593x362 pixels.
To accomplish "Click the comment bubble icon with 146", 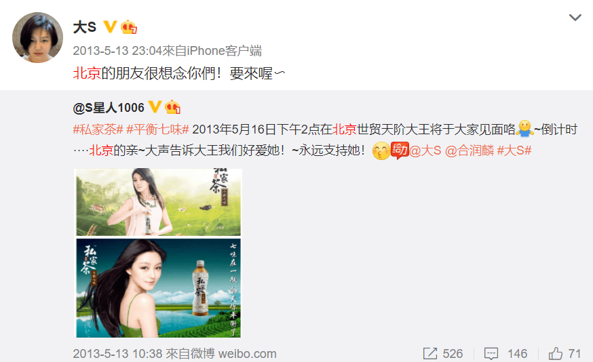I will tap(491, 354).
